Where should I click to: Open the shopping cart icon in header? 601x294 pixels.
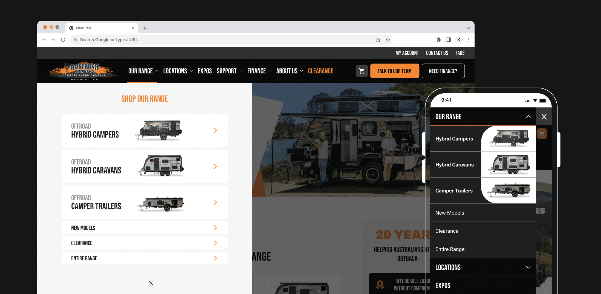[362, 71]
